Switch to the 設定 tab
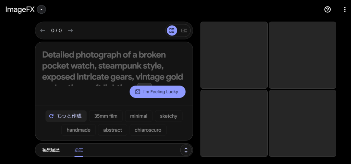Viewport: 351px width, 164px height. [x=79, y=150]
